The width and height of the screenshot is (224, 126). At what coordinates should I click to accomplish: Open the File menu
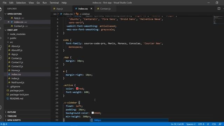(5, 3)
